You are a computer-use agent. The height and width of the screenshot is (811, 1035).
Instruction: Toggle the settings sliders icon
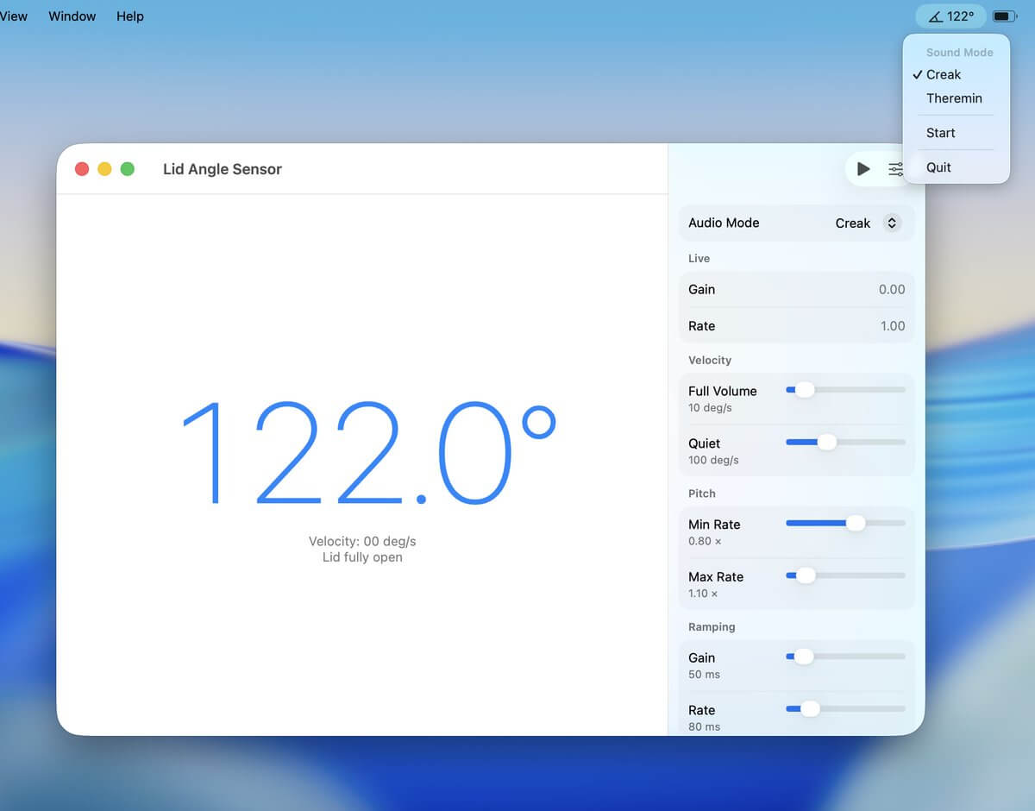[895, 169]
